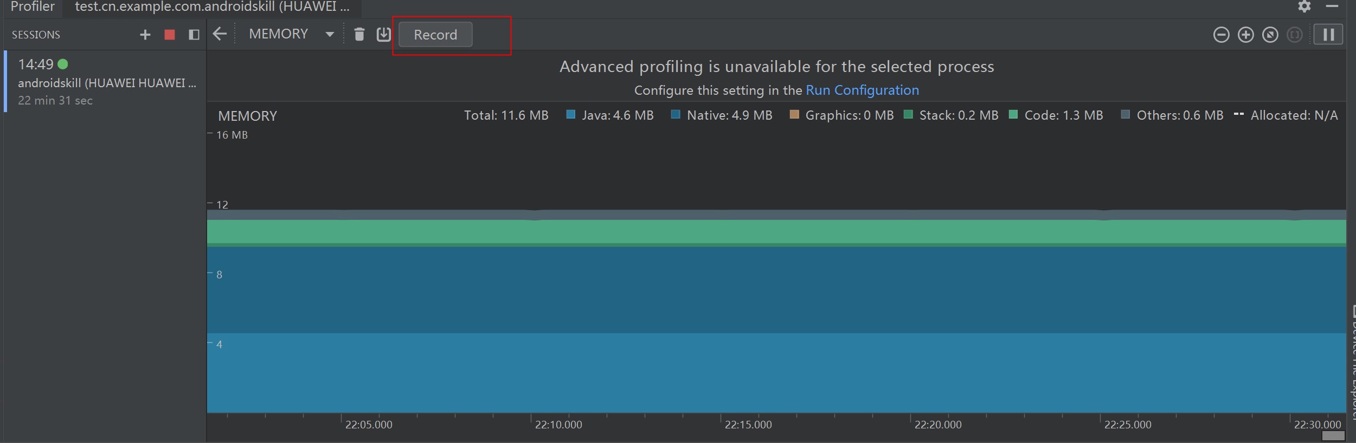Image resolution: width=1356 pixels, height=443 pixels.
Task: Click the 22:15.000 timeline marker
Action: click(x=748, y=425)
